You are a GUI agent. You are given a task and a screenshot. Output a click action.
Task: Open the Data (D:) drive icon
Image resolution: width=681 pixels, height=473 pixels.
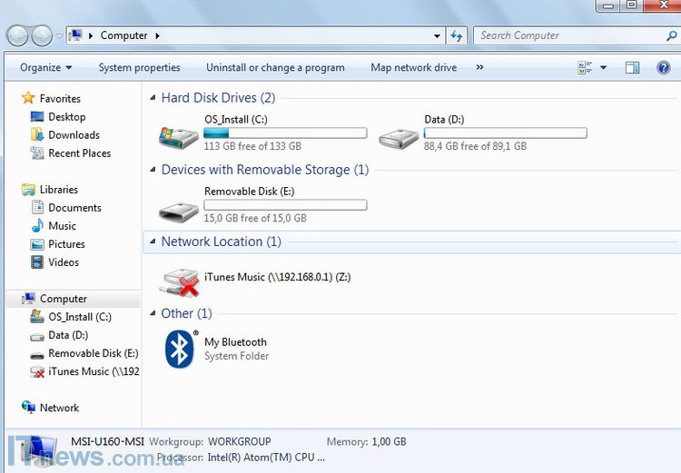pyautogui.click(x=399, y=135)
